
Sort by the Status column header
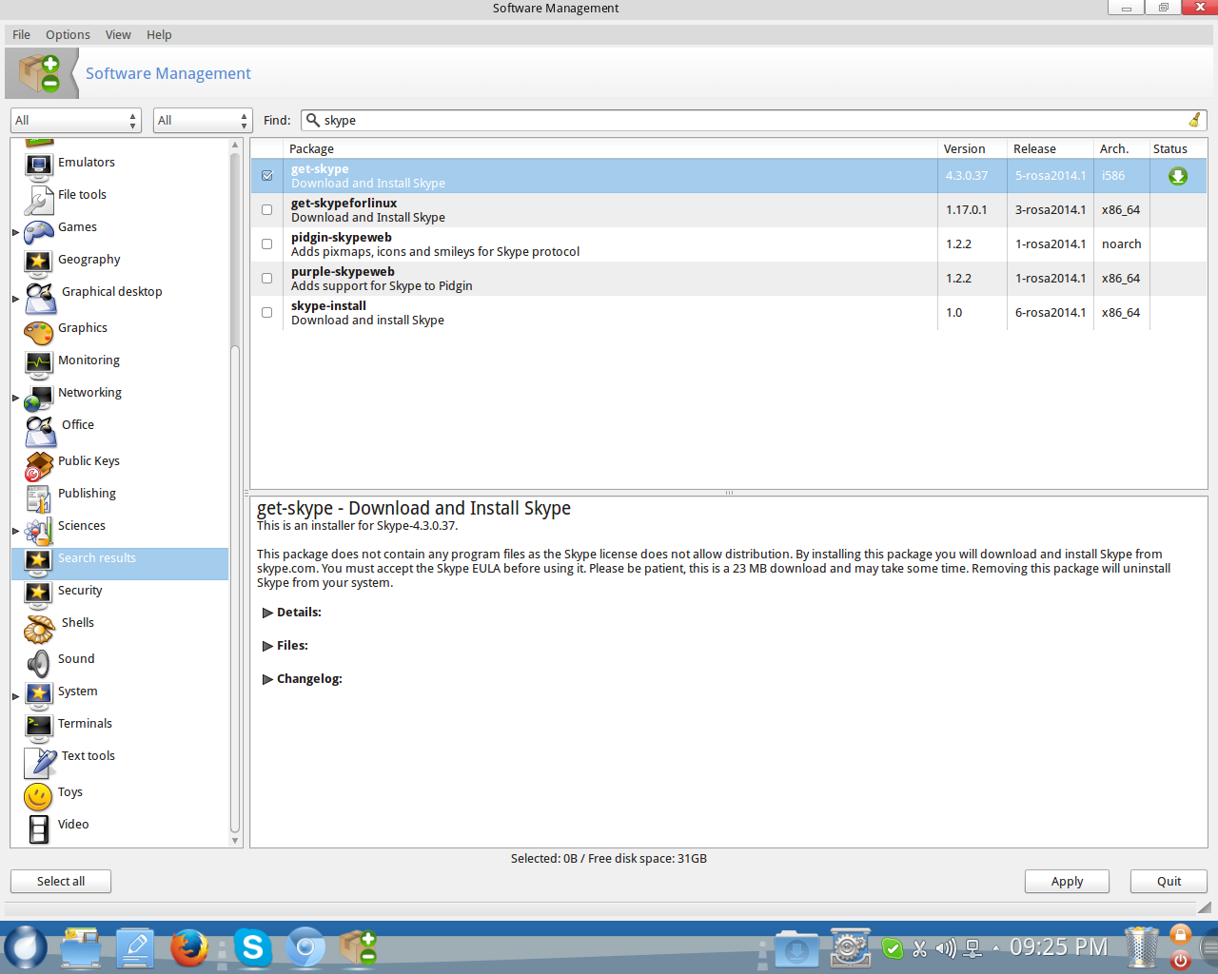pyautogui.click(x=1178, y=149)
